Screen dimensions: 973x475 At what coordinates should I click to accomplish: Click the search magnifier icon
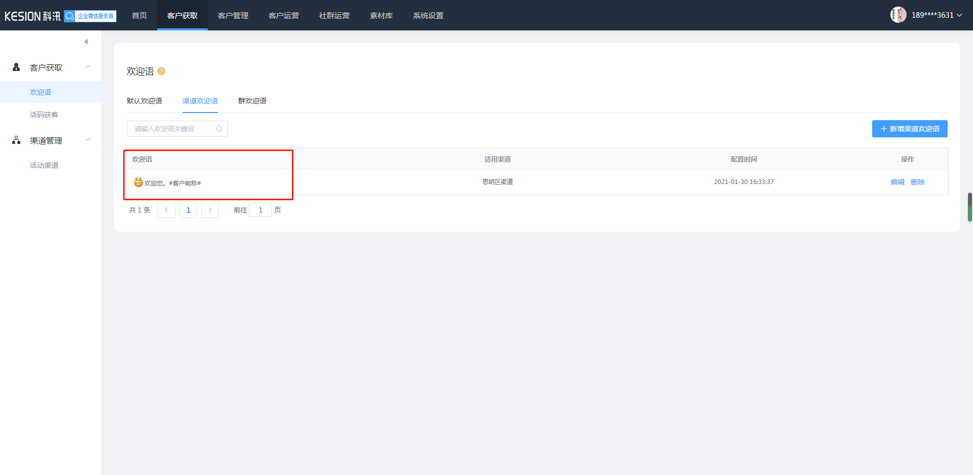tap(219, 129)
